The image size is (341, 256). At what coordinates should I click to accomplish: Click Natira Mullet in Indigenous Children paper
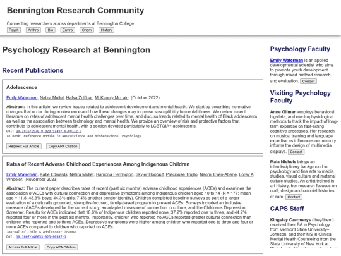(81, 174)
